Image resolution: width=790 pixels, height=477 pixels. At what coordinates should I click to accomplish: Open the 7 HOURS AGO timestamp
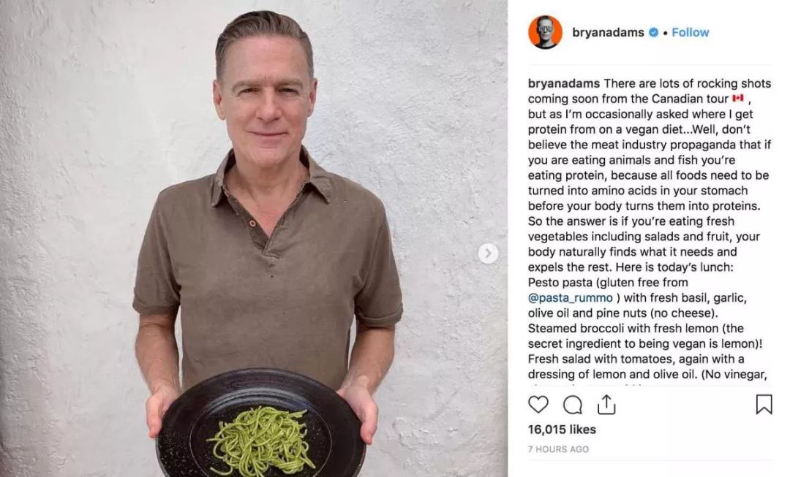[558, 449]
